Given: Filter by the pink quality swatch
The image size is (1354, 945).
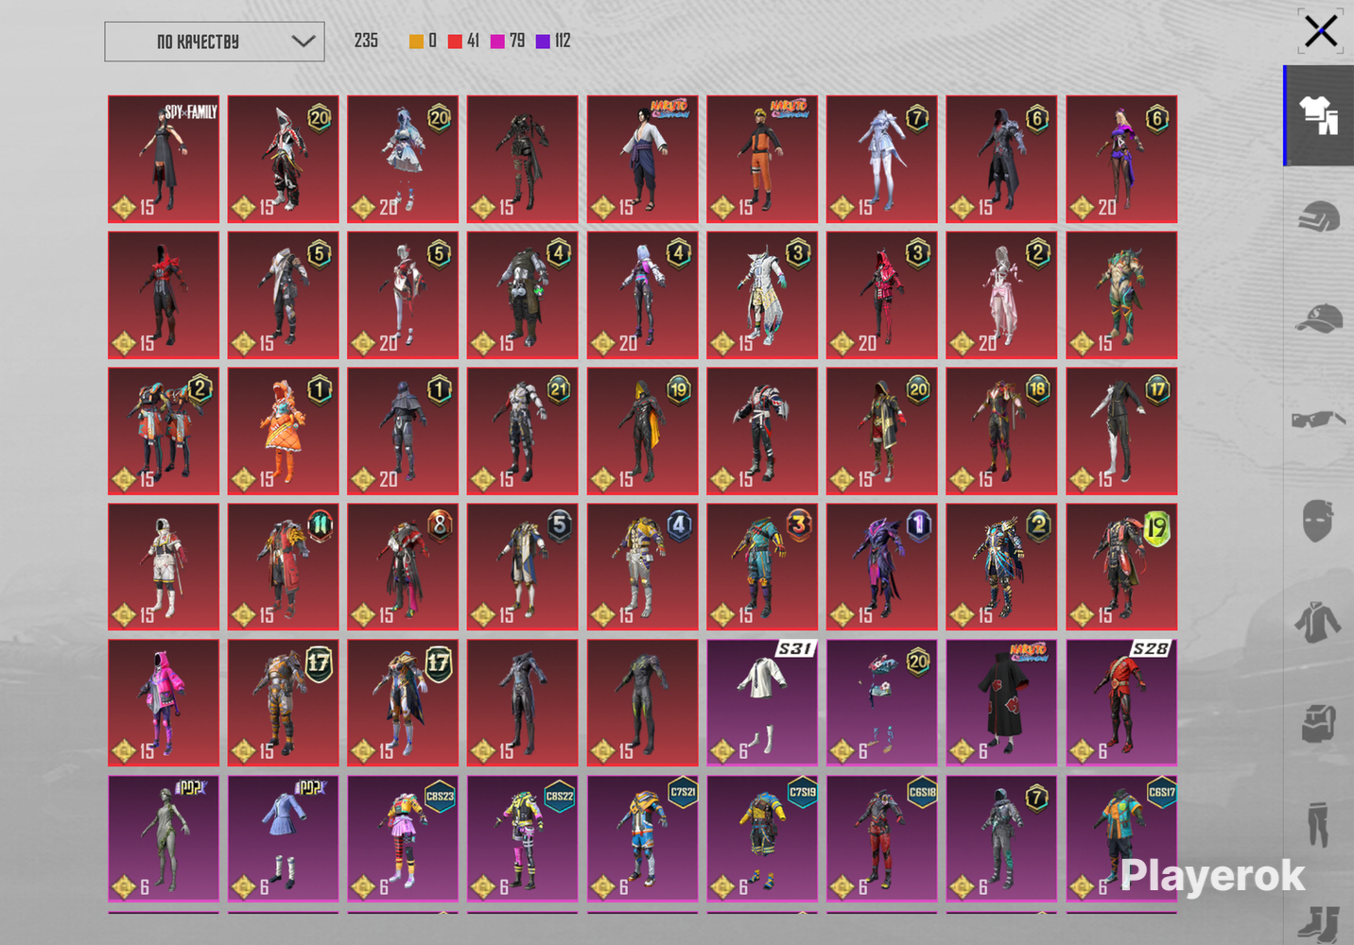Looking at the screenshot, I should 497,42.
